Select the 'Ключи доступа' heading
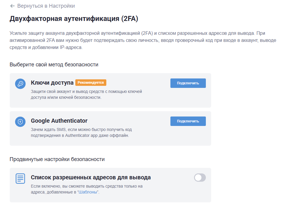Screen dimensions: 298x210 click(52, 83)
